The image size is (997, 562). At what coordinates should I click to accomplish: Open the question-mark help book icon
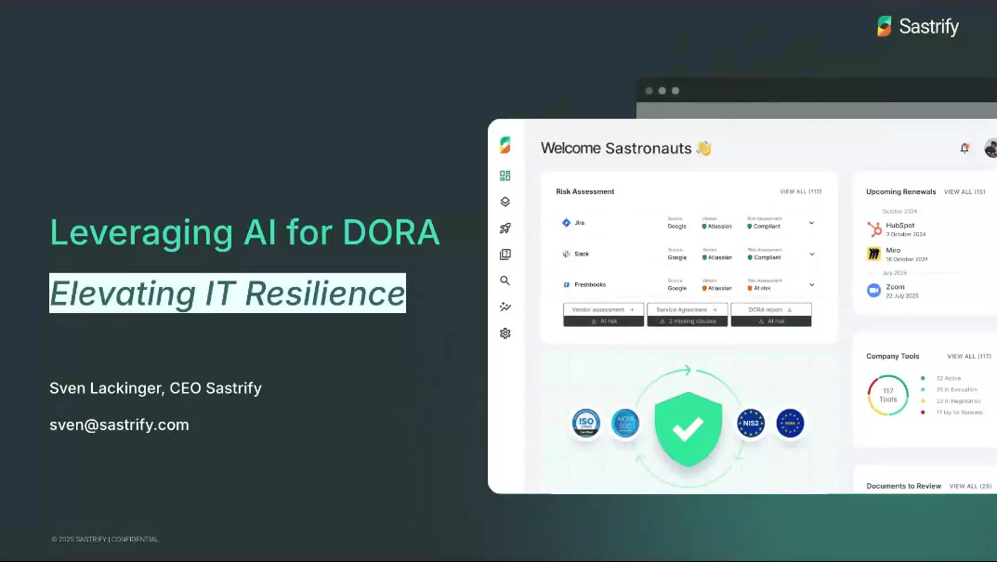(505, 255)
